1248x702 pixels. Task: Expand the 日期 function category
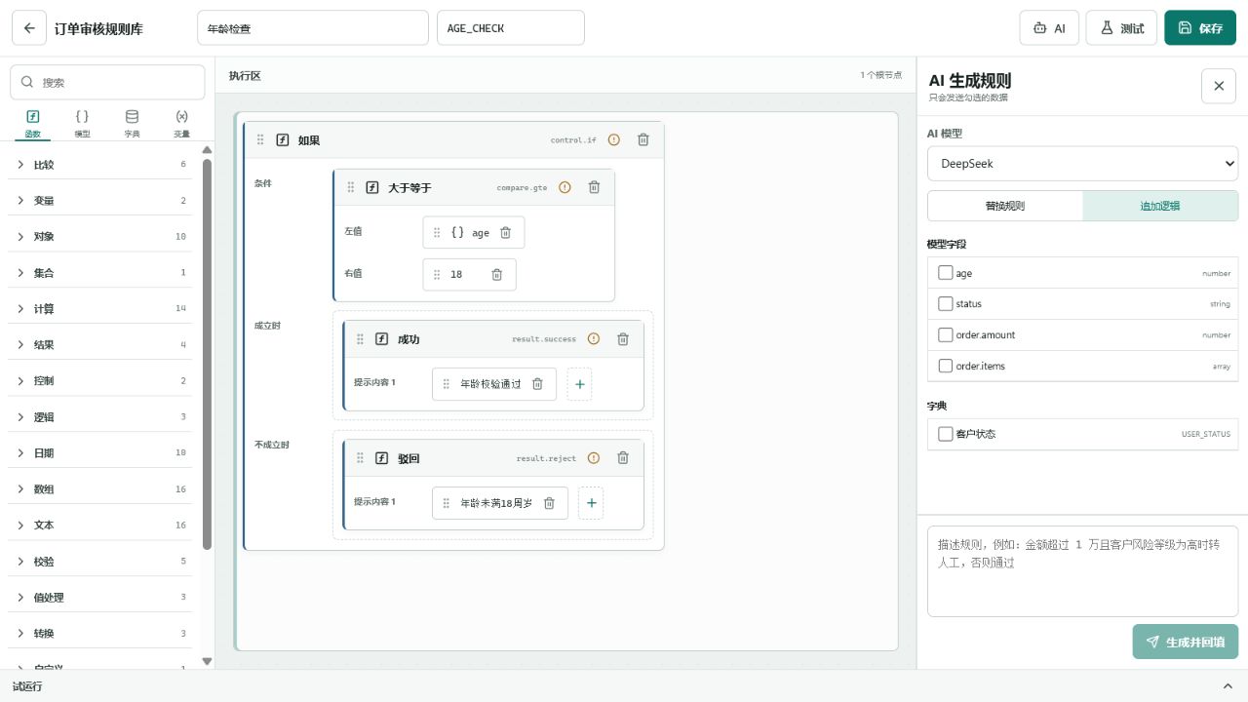(101, 453)
